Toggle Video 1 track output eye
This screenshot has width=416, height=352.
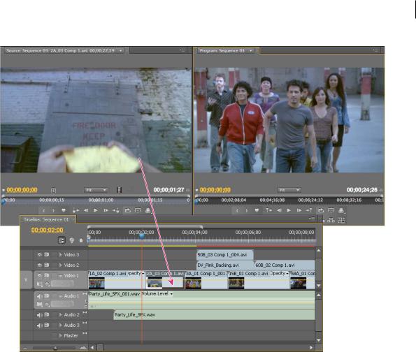click(x=40, y=276)
